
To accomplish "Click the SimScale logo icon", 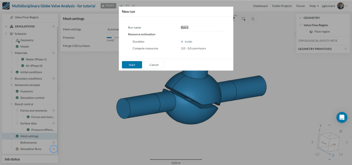I will [6, 6].
